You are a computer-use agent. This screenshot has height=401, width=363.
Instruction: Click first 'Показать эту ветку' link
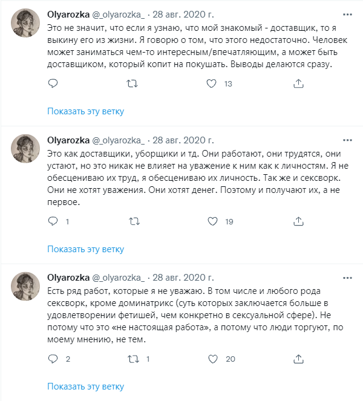pos(85,111)
